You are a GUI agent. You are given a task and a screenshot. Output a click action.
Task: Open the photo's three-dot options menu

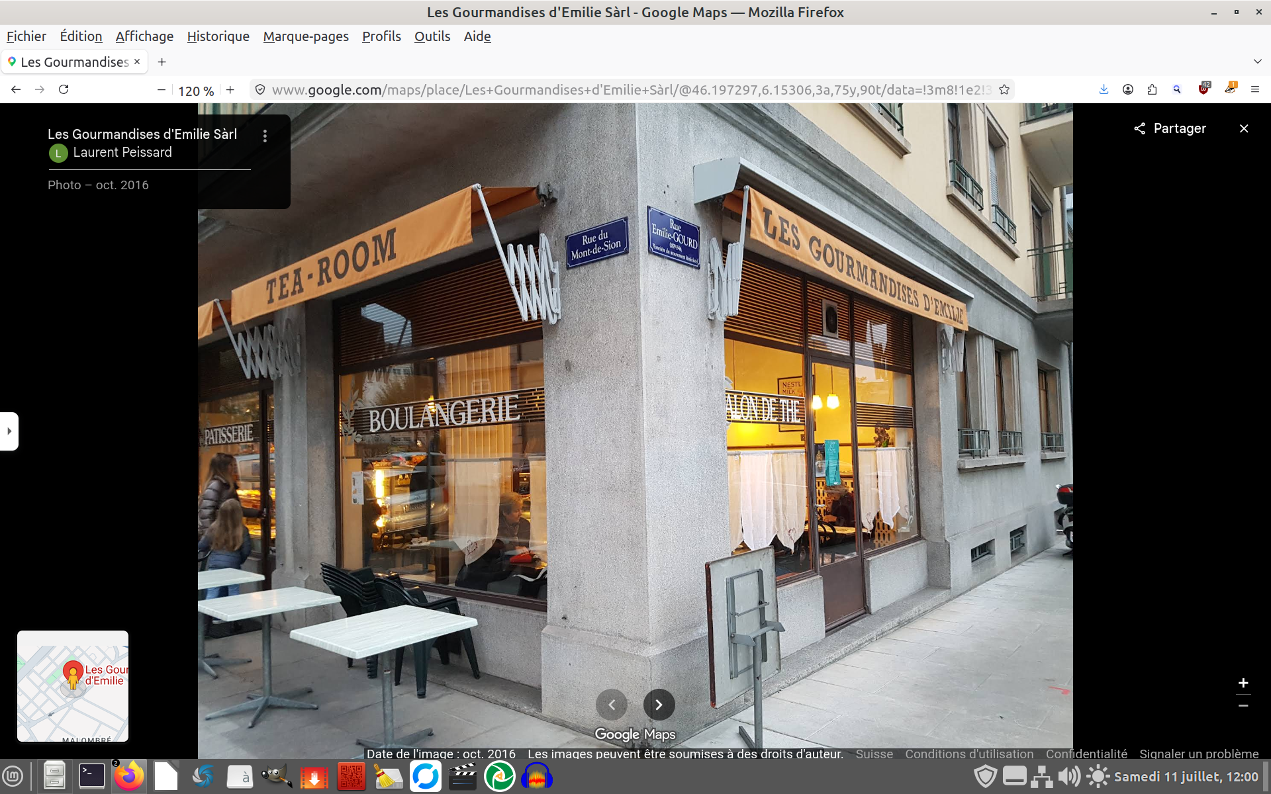(265, 136)
